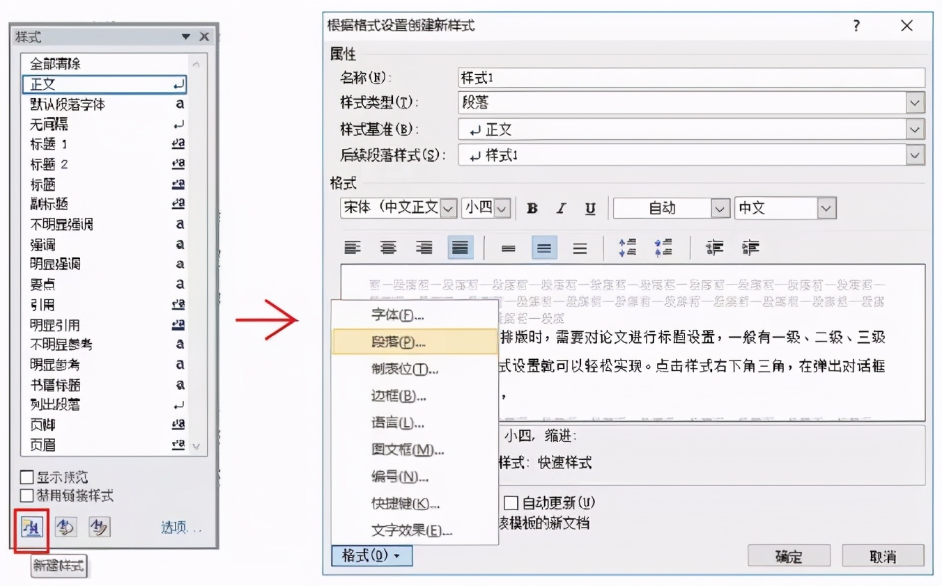Toggle Underline in the new style dialog

pos(590,209)
